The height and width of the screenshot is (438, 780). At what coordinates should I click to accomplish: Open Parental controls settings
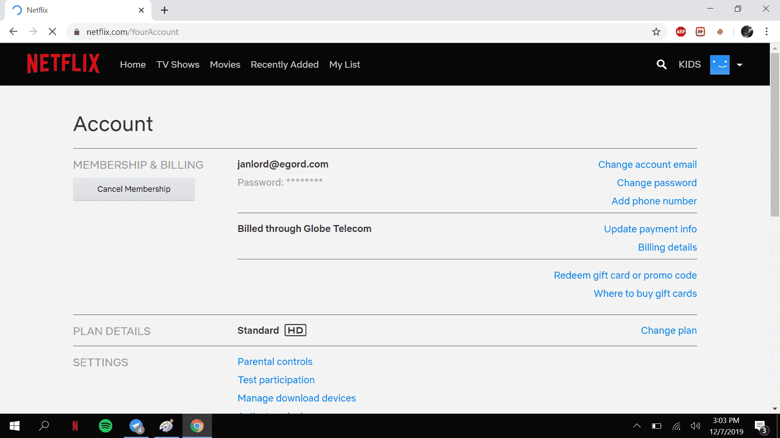(x=275, y=362)
